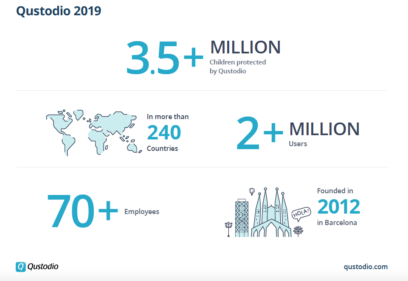The image size is (408, 281).
Task: Open the qustodio.com link
Action: pyautogui.click(x=366, y=267)
